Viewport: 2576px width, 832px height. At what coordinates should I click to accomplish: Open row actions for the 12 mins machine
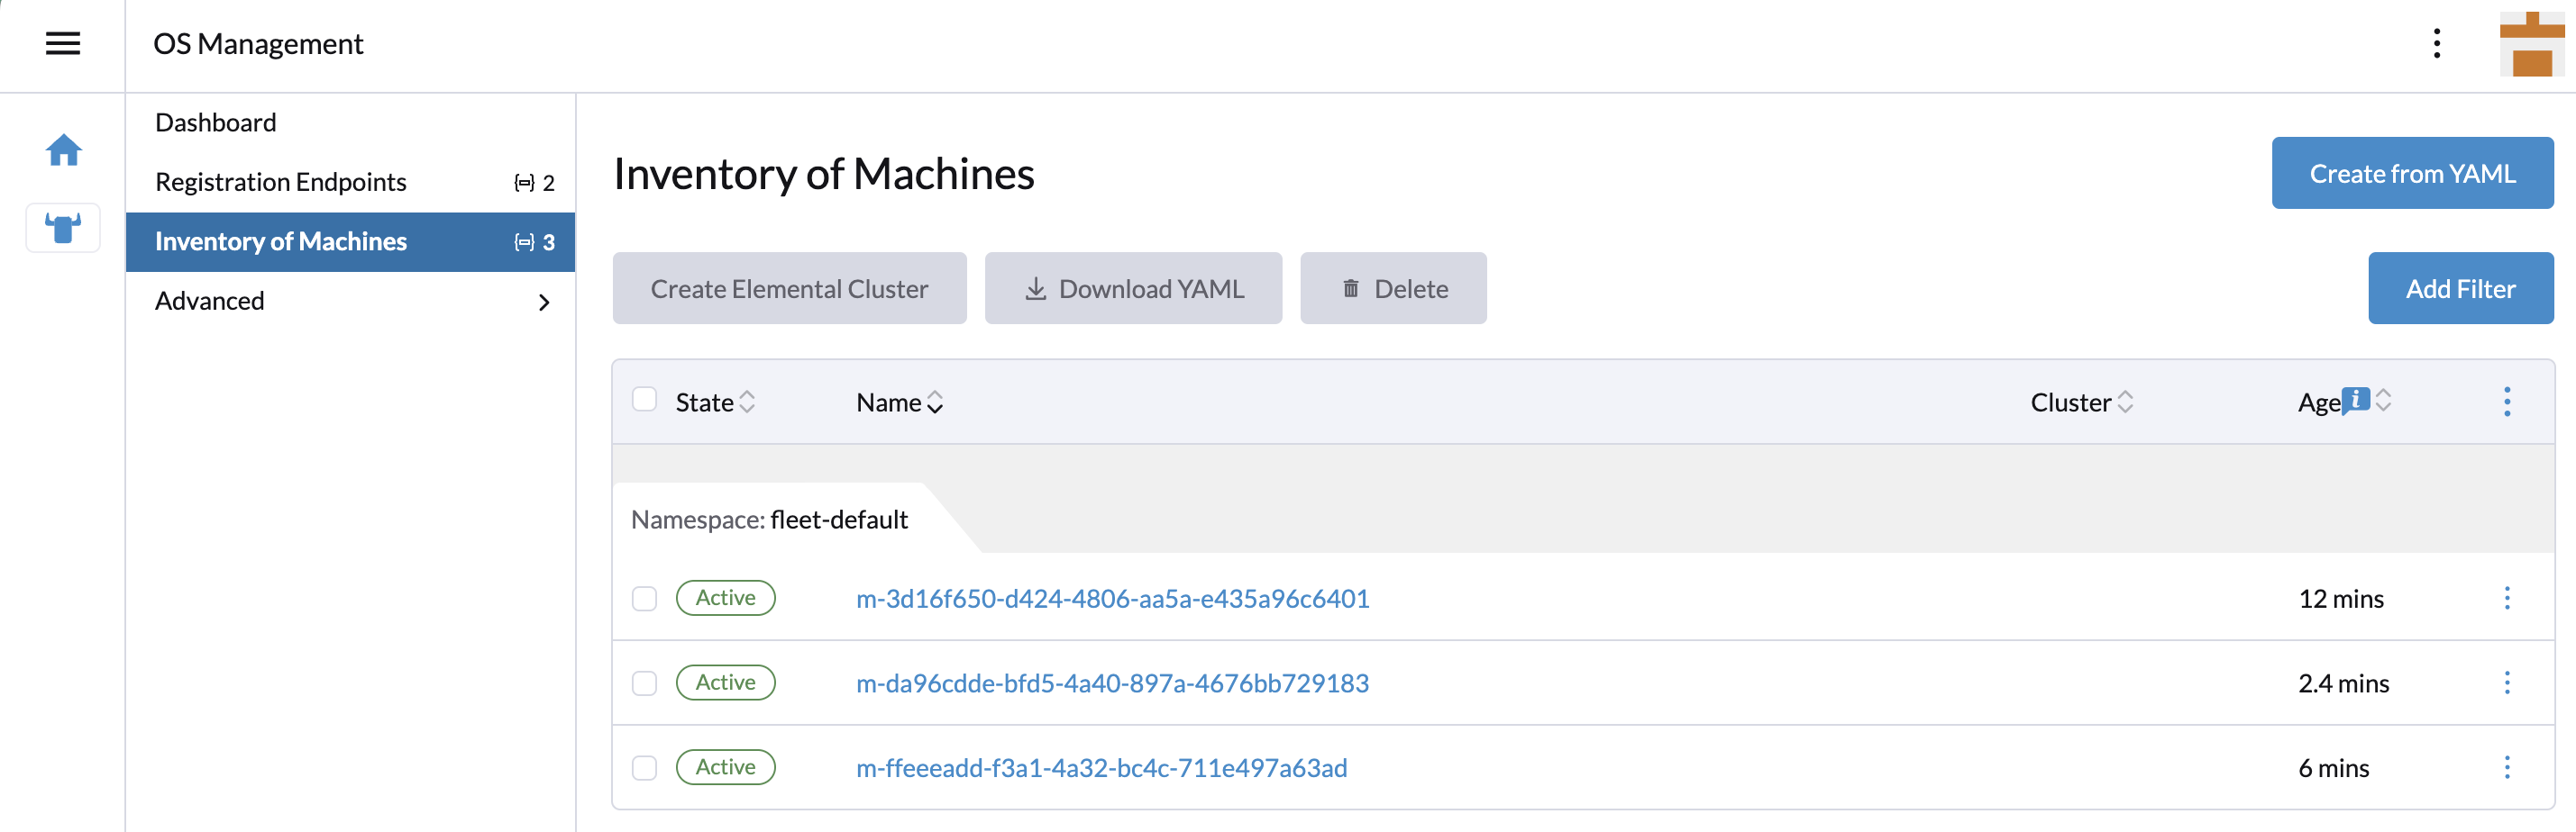point(2506,598)
